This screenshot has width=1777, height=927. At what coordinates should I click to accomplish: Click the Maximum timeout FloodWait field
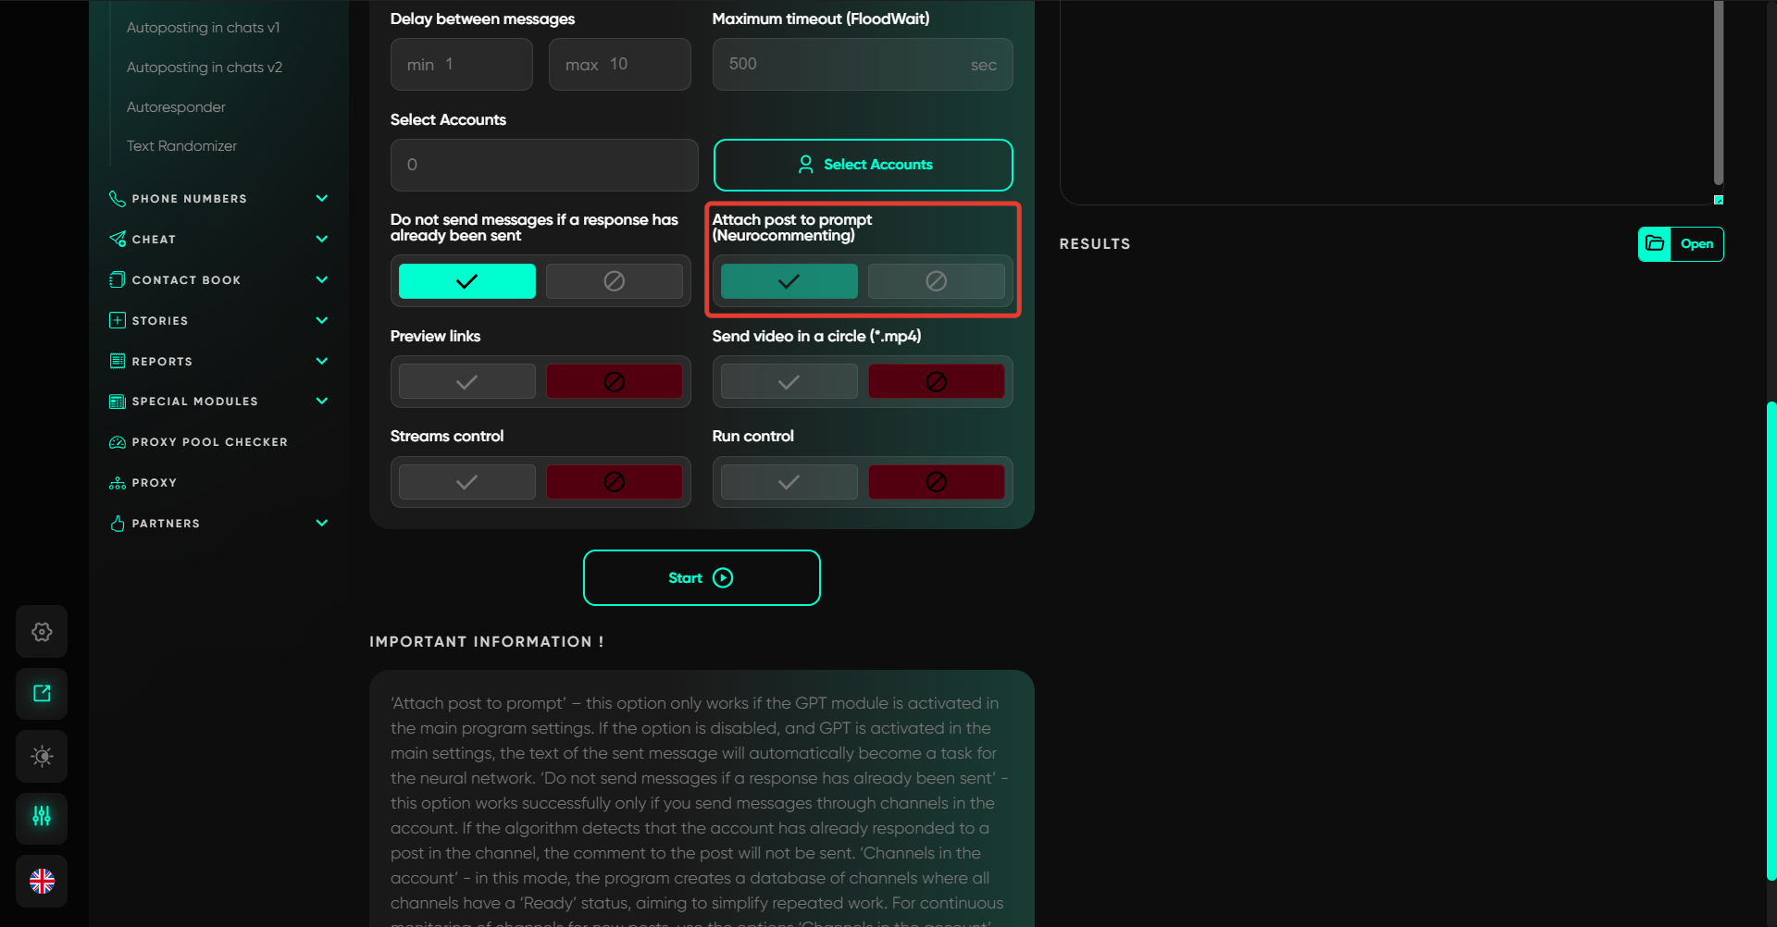tap(847, 65)
